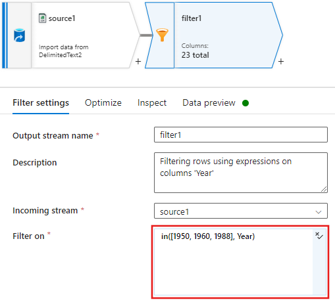
Task: Select the filter1 transformation node
Action: click(214, 35)
